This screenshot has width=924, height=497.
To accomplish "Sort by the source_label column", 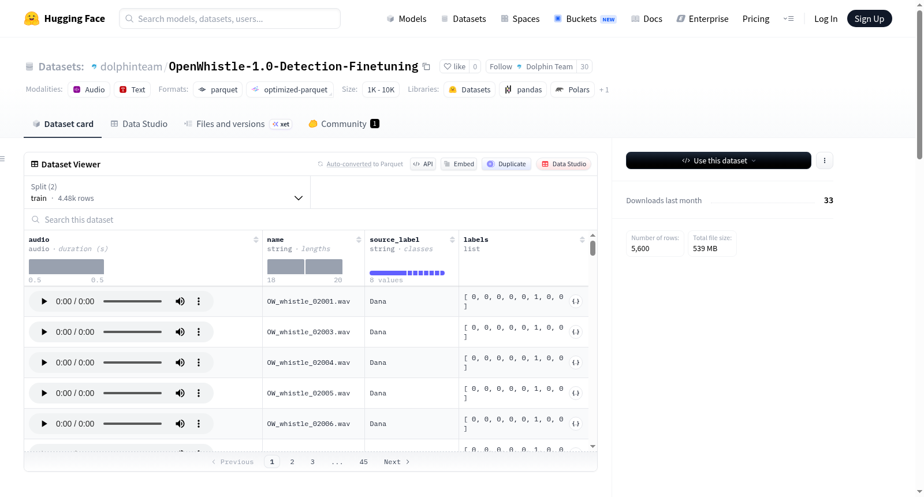I will click(x=452, y=240).
